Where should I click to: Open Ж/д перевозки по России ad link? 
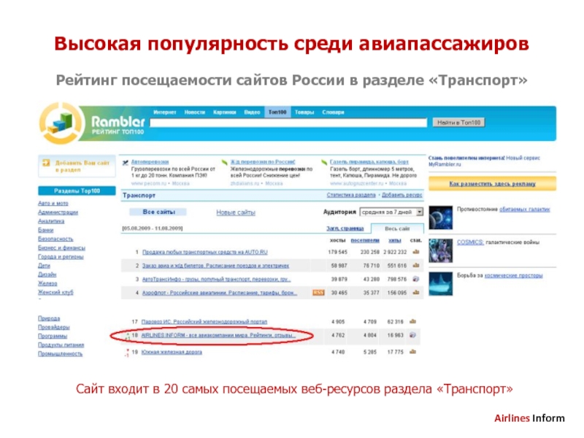pyautogui.click(x=263, y=161)
